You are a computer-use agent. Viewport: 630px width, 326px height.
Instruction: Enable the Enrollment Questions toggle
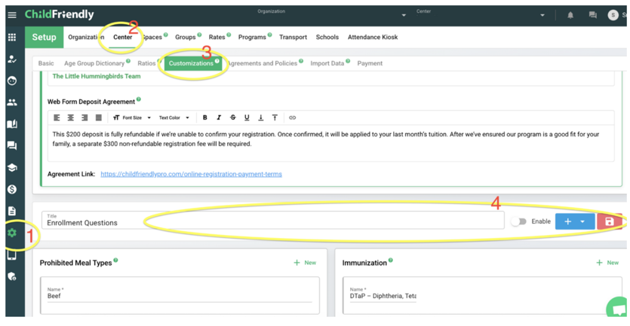tap(518, 221)
